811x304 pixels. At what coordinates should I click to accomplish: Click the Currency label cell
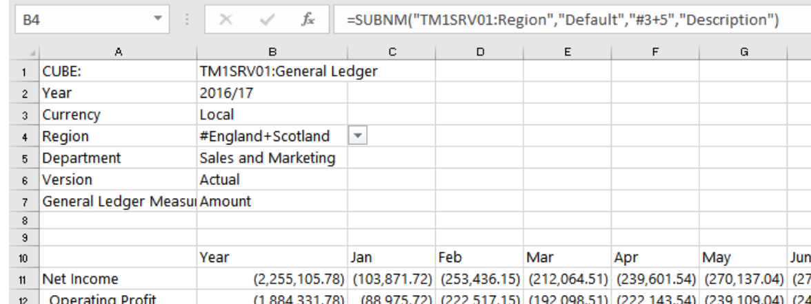119,115
